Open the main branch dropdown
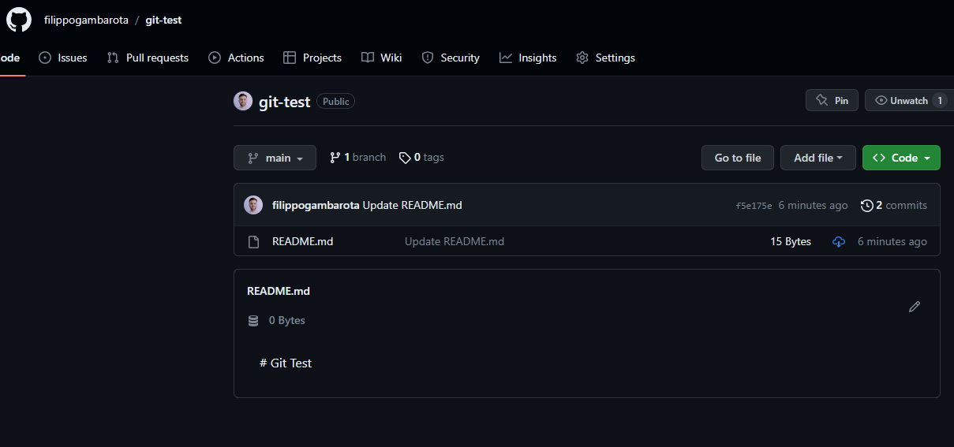Viewport: 954px width, 447px height. (x=275, y=158)
